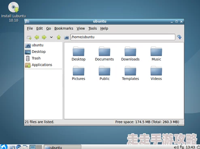The width and height of the screenshot is (200, 149).
Task: Open the View menu
Action: (x=81, y=29)
